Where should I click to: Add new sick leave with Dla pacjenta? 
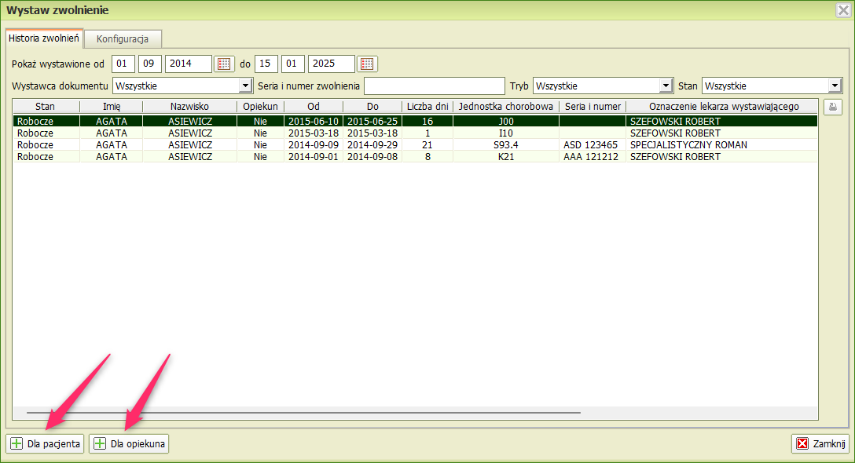pyautogui.click(x=46, y=444)
